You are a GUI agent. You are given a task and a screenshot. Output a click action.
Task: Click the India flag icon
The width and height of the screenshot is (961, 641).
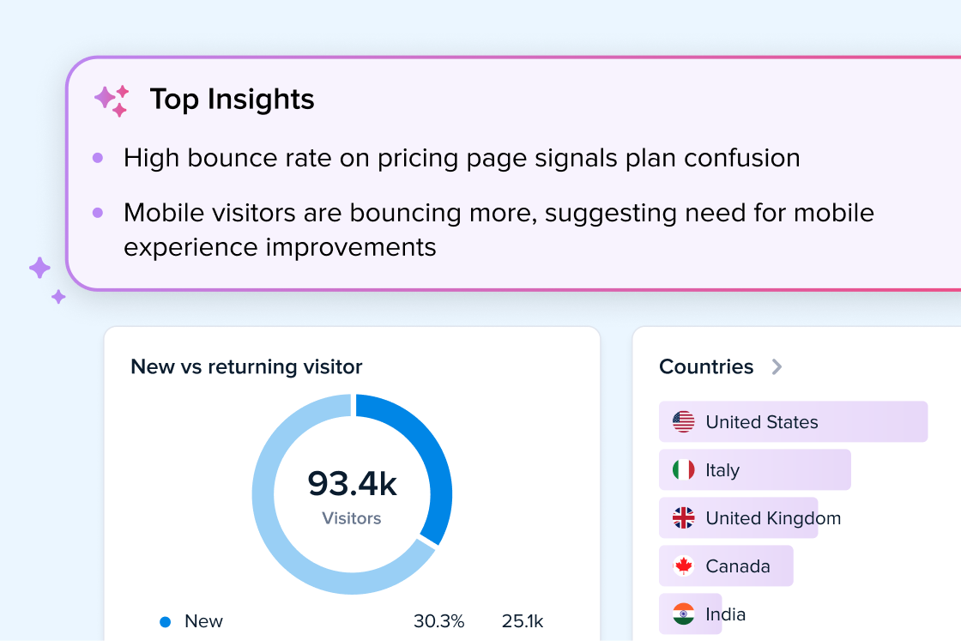tap(684, 614)
